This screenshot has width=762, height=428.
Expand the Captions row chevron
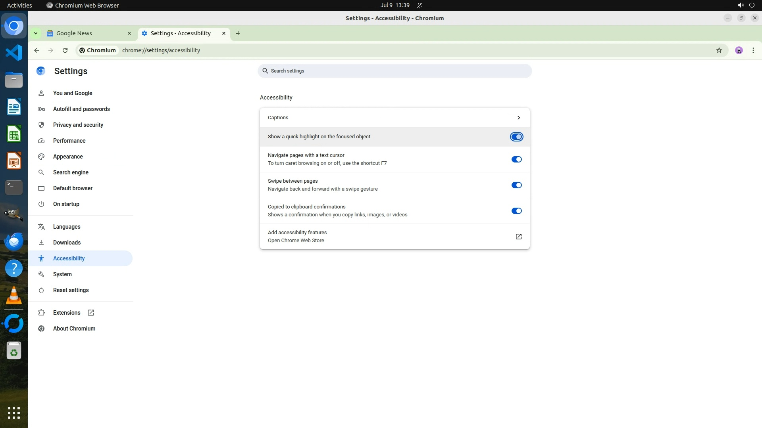click(x=518, y=118)
